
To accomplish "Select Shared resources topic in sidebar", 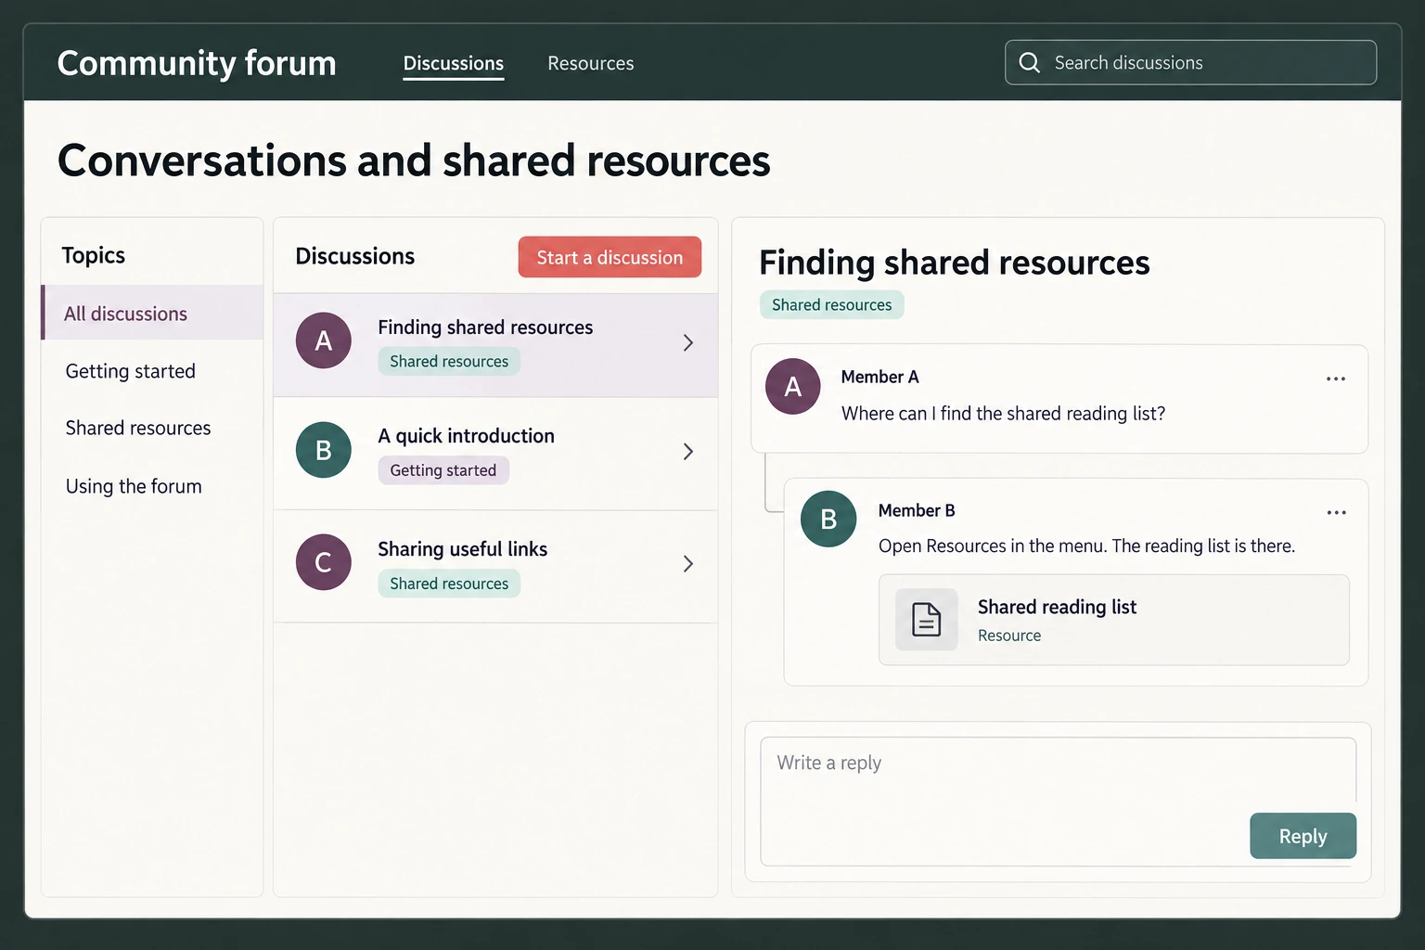I will click(138, 428).
